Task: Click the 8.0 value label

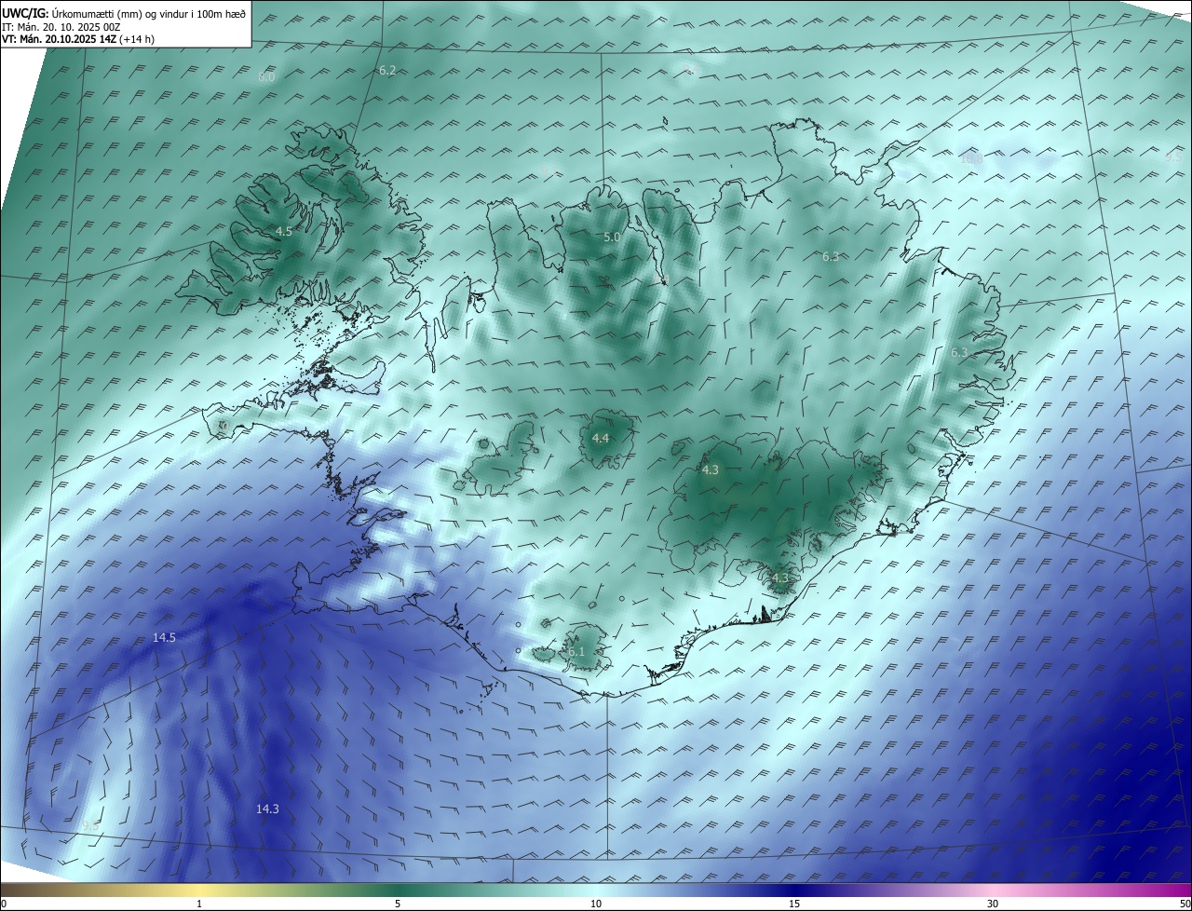Action: tap(266, 77)
